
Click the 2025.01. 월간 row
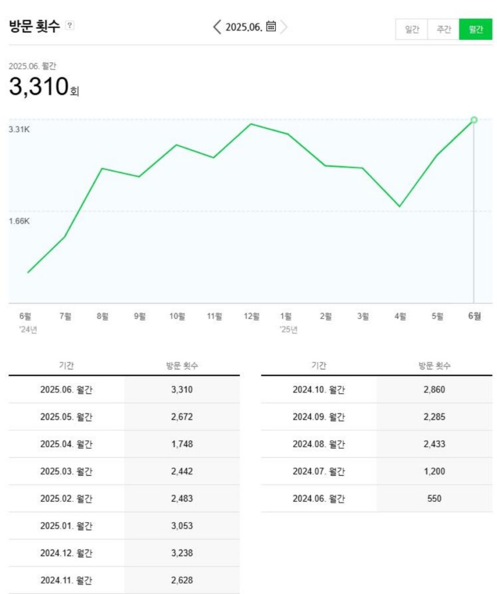[124, 526]
